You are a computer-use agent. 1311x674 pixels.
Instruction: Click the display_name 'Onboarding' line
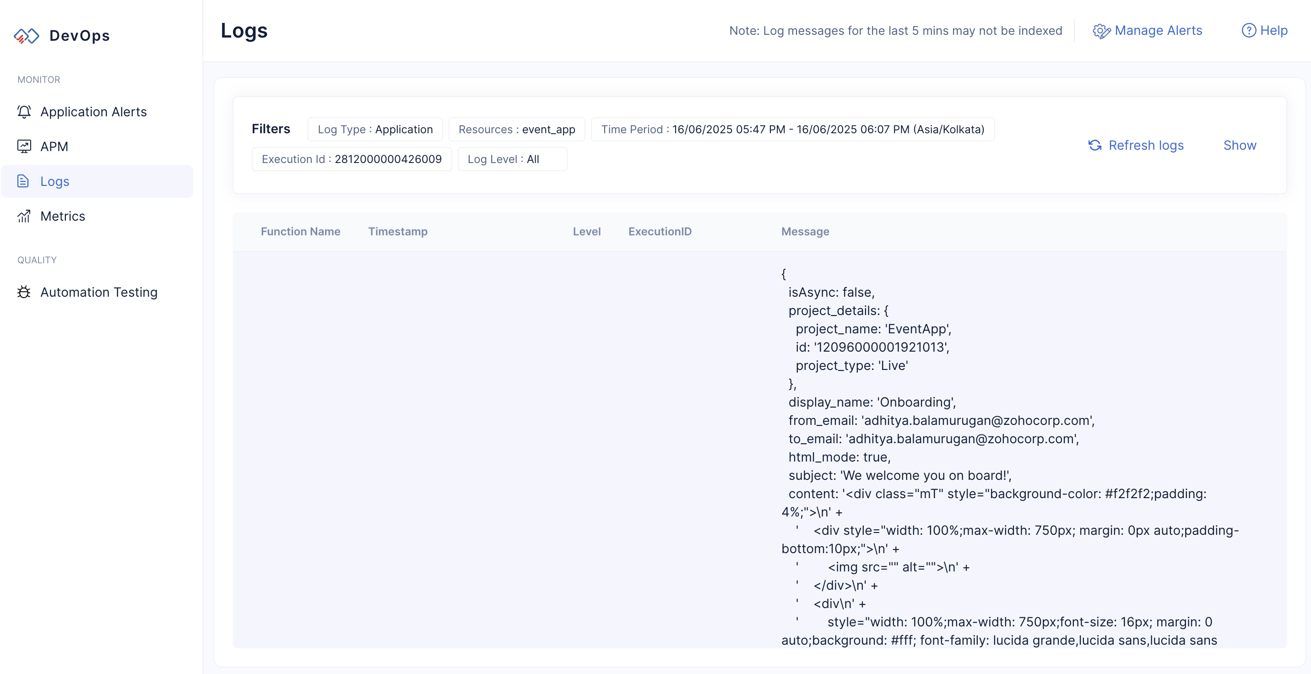(872, 402)
